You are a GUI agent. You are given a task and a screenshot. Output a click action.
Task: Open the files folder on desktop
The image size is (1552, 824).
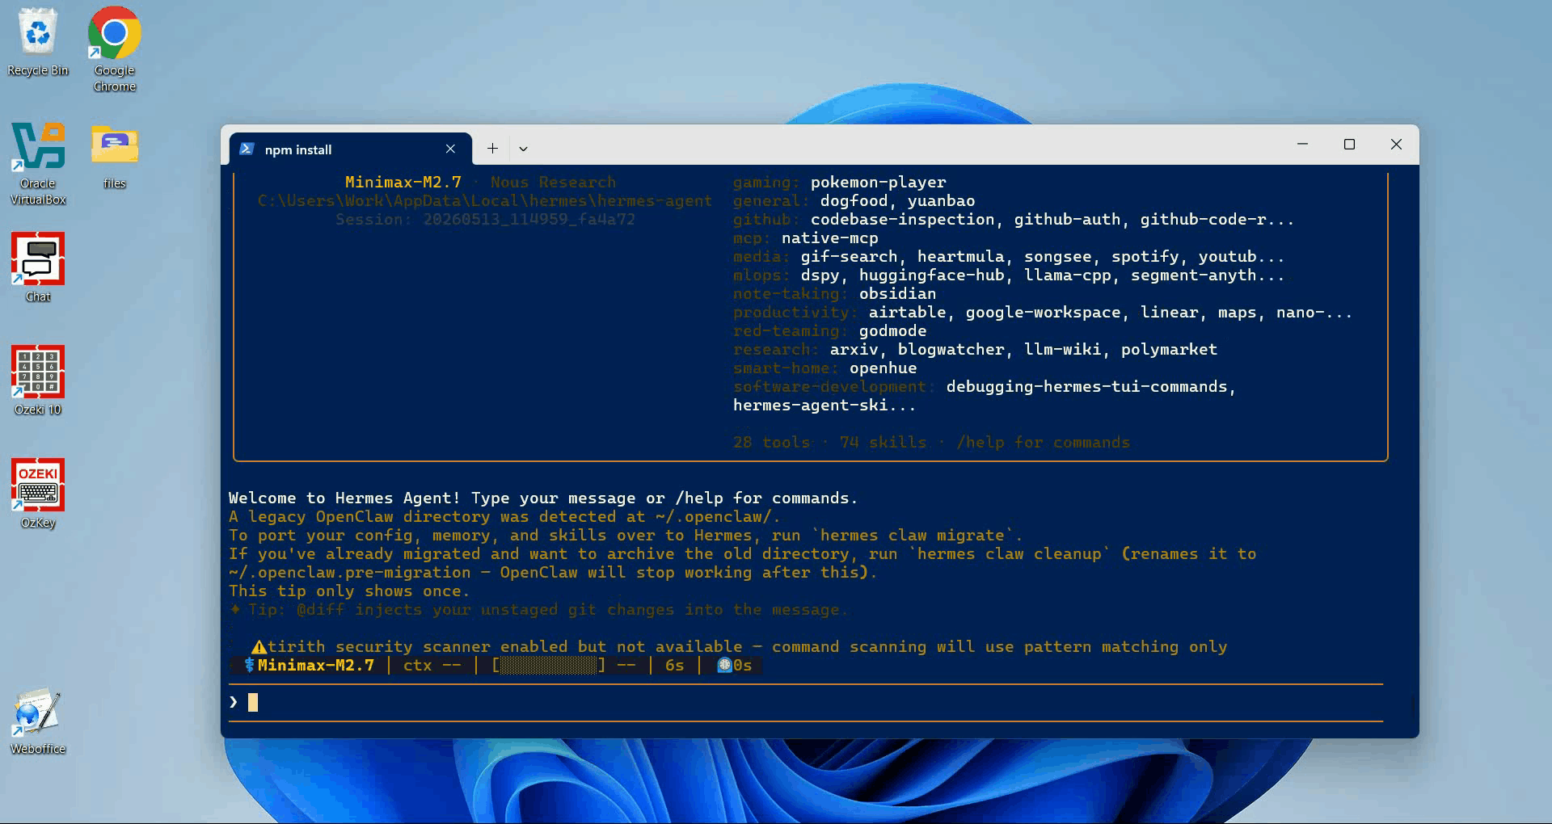click(x=115, y=157)
